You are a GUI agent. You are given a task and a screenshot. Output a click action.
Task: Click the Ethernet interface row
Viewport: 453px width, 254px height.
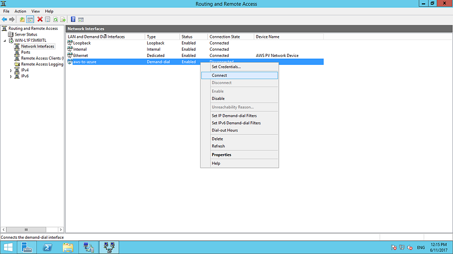195,55
